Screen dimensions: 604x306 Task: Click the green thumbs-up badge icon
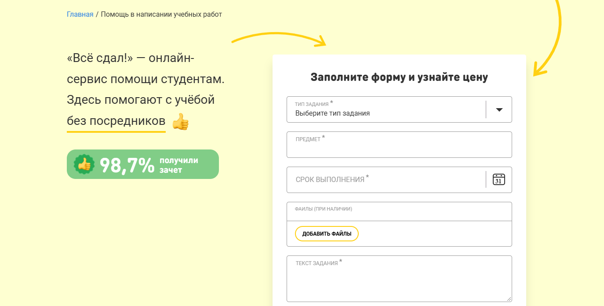84,164
